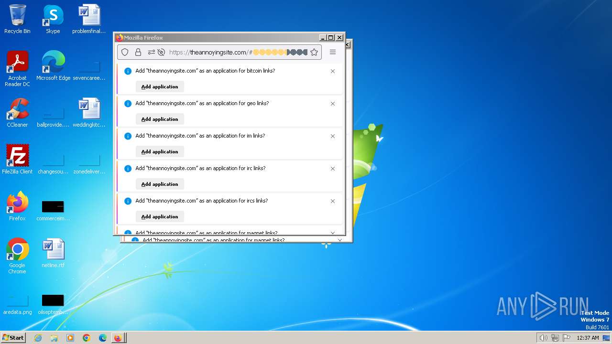Dismiss the irc links notification
The image size is (612, 344).
pyautogui.click(x=333, y=169)
